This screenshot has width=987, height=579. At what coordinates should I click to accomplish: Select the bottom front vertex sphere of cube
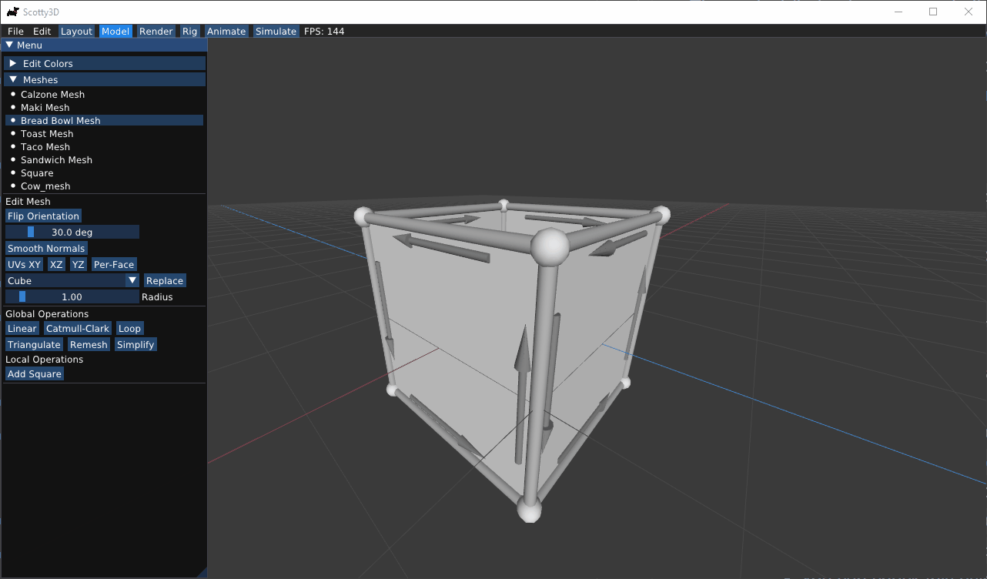point(529,508)
